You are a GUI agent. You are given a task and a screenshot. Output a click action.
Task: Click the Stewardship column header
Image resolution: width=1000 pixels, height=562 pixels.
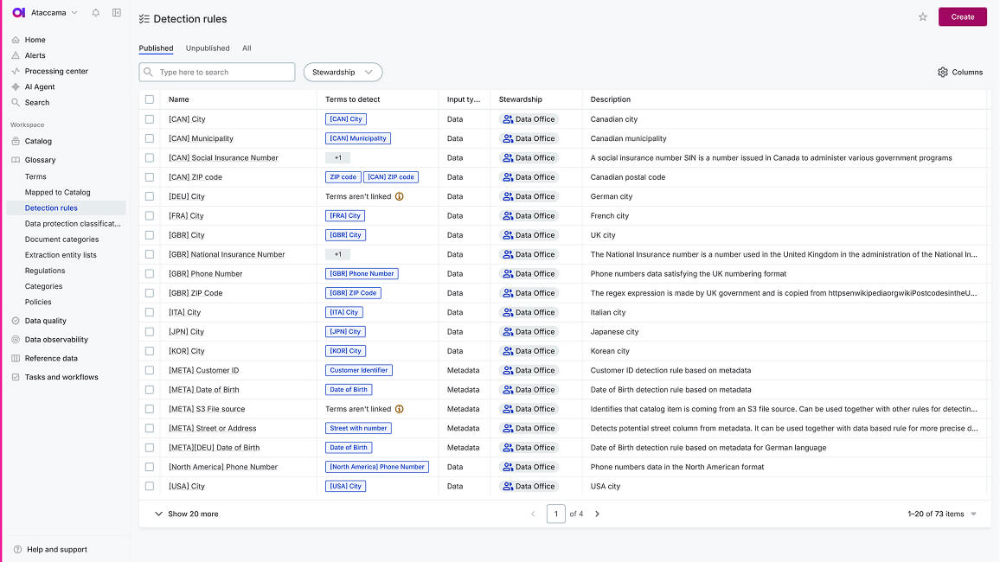pos(521,99)
